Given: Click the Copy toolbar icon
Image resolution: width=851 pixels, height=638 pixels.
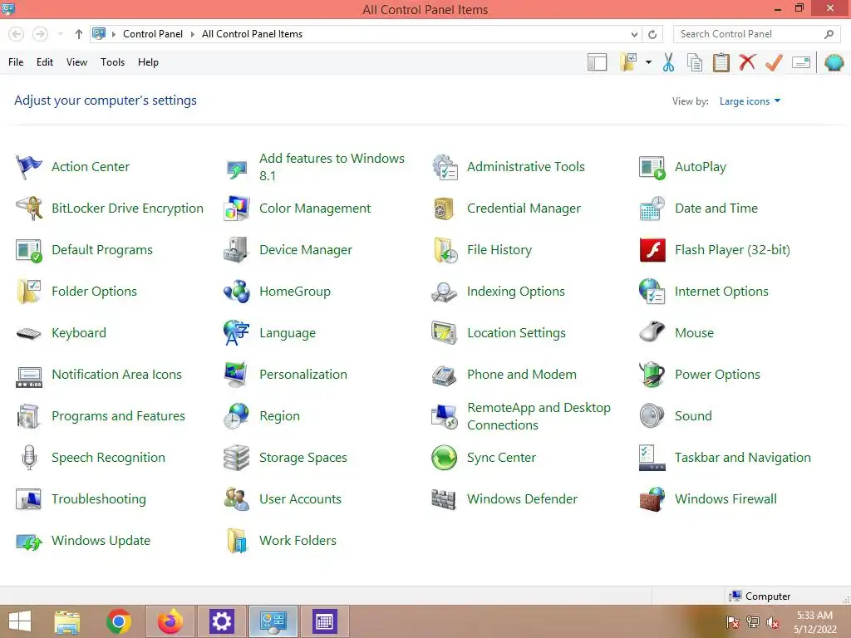Looking at the screenshot, I should [695, 62].
